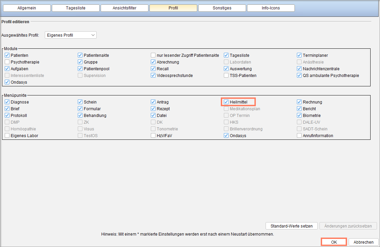Enable nur lesender Zugriff Patientenakte

(x=153, y=55)
